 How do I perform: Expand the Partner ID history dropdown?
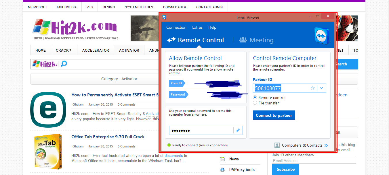click(322, 88)
